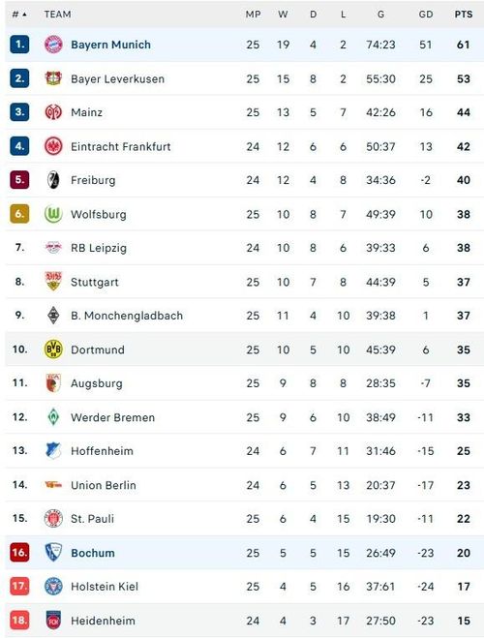Click the Dortmund BVB yellow badge
Viewport: 484px width, 638px height.
53,349
